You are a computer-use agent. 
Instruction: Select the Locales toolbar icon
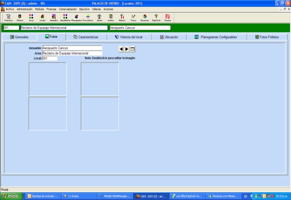click(42, 17)
